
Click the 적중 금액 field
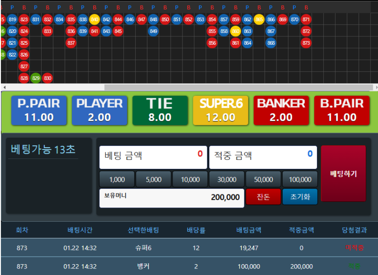263,158
